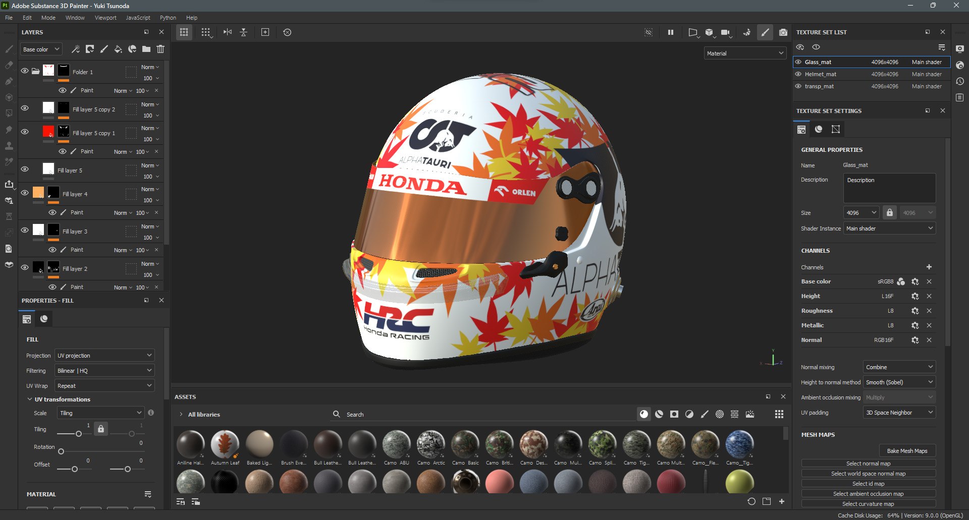The height and width of the screenshot is (520, 969).
Task: Toggle the size lock in Texture Set Settings
Action: pos(890,213)
